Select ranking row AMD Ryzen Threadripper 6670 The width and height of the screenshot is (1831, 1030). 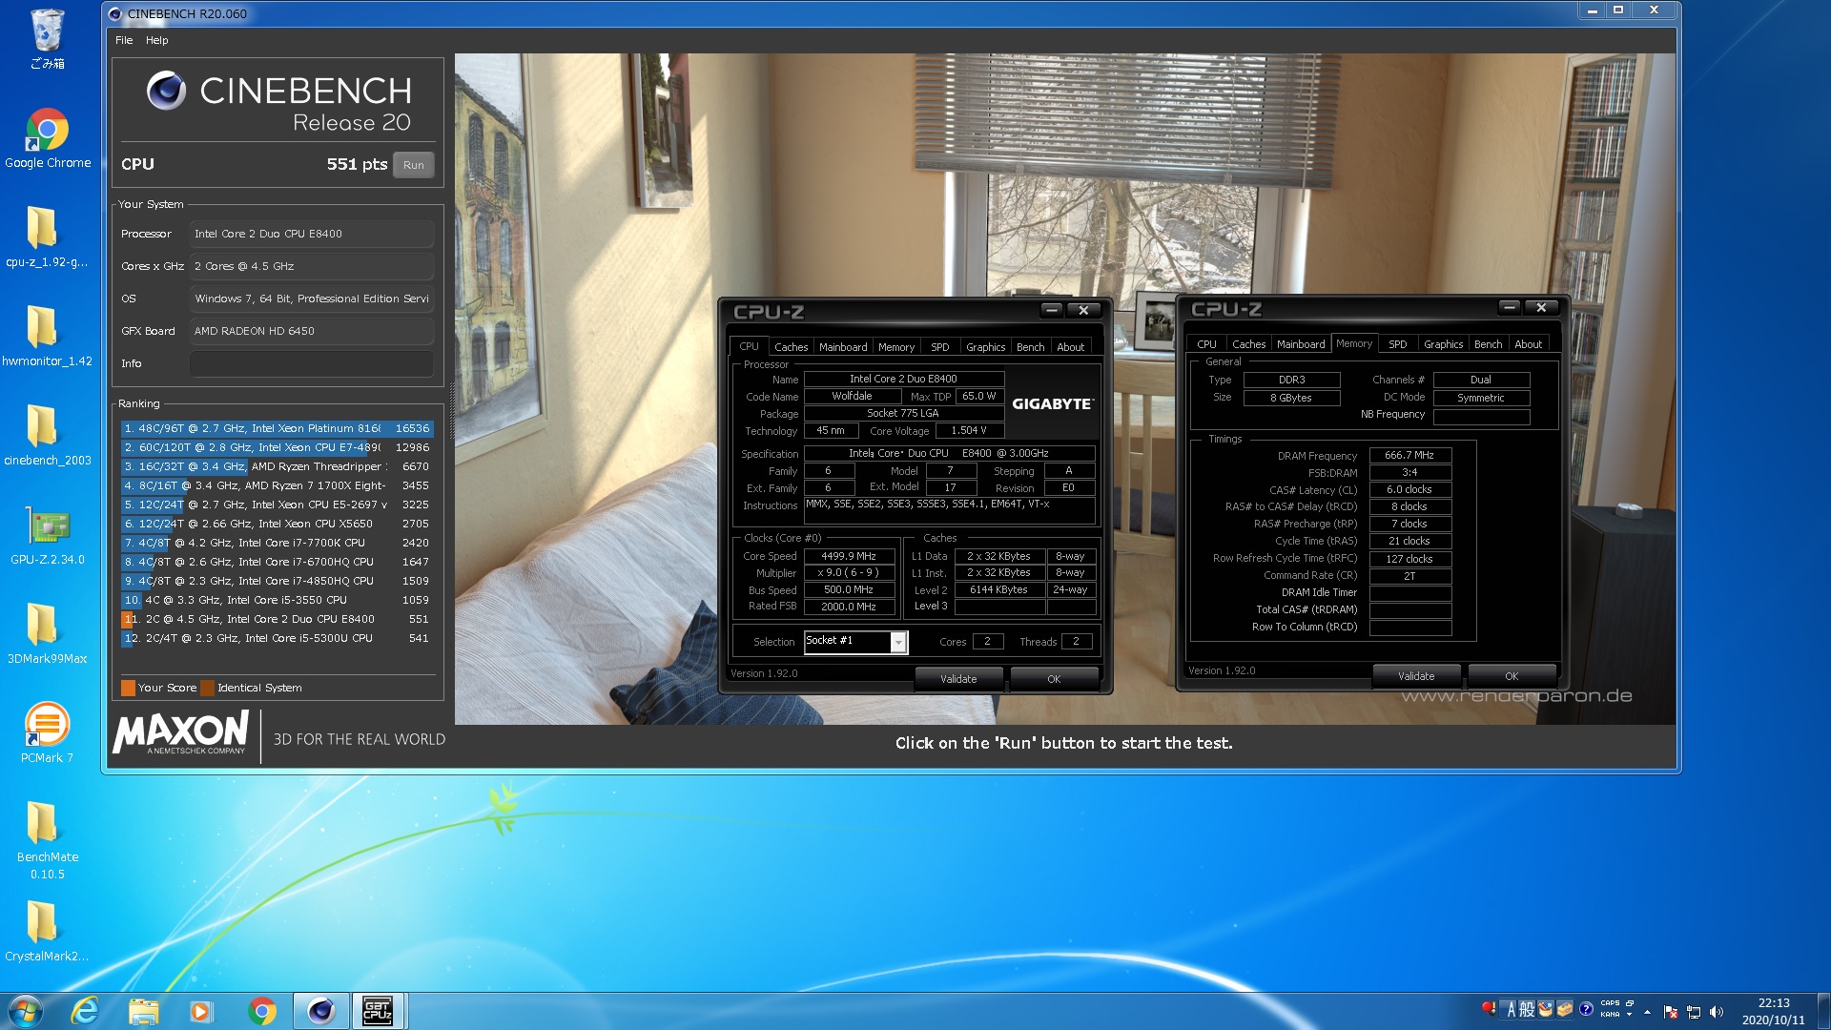coord(277,467)
